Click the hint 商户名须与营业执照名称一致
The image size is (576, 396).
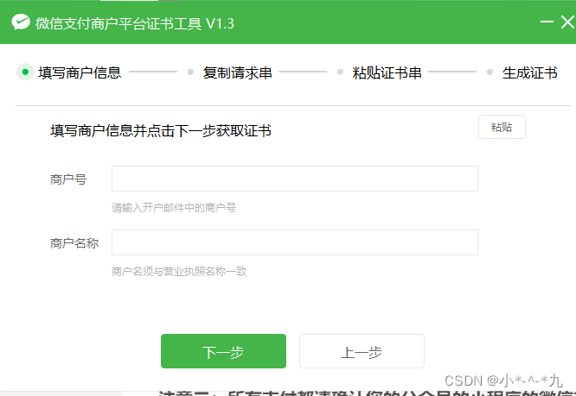179,272
